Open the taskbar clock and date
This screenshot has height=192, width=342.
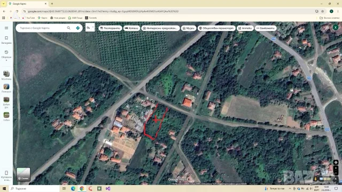pyautogui.click(x=326, y=188)
